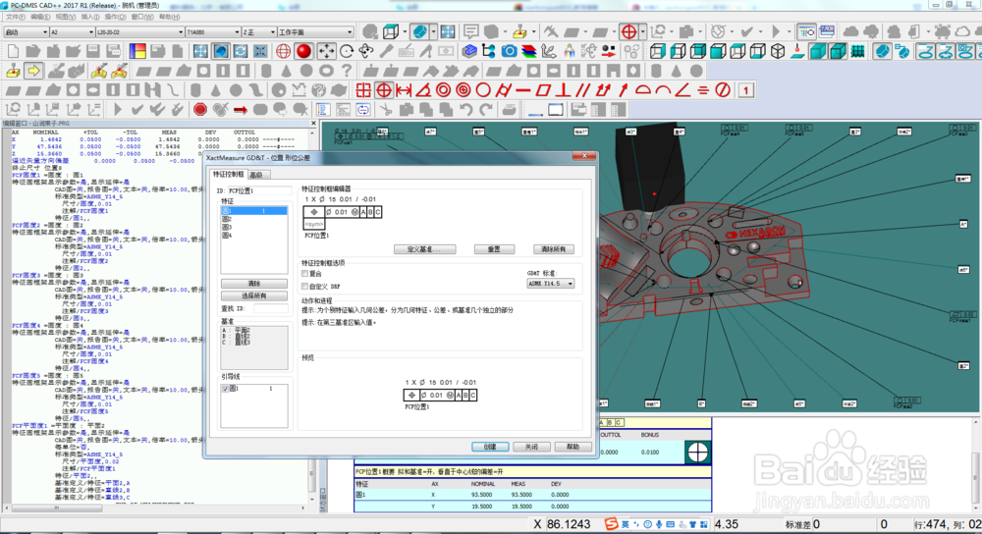This screenshot has height=534, width=982.
Task: Select the teal grid view icon
Action: pyautogui.click(x=858, y=51)
